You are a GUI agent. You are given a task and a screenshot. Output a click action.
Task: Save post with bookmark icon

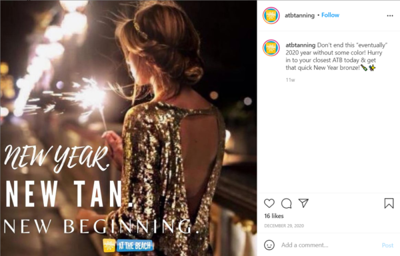pyautogui.click(x=389, y=203)
